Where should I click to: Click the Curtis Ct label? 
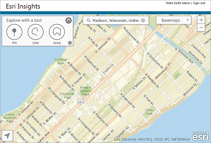click(108, 69)
